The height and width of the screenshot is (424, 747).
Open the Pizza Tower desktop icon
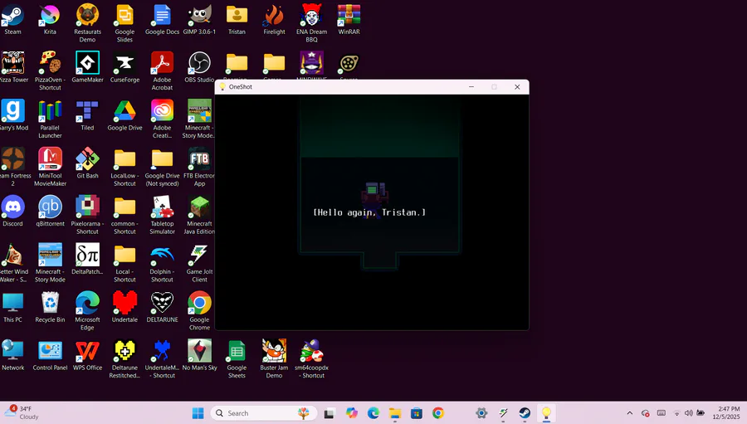click(x=13, y=67)
